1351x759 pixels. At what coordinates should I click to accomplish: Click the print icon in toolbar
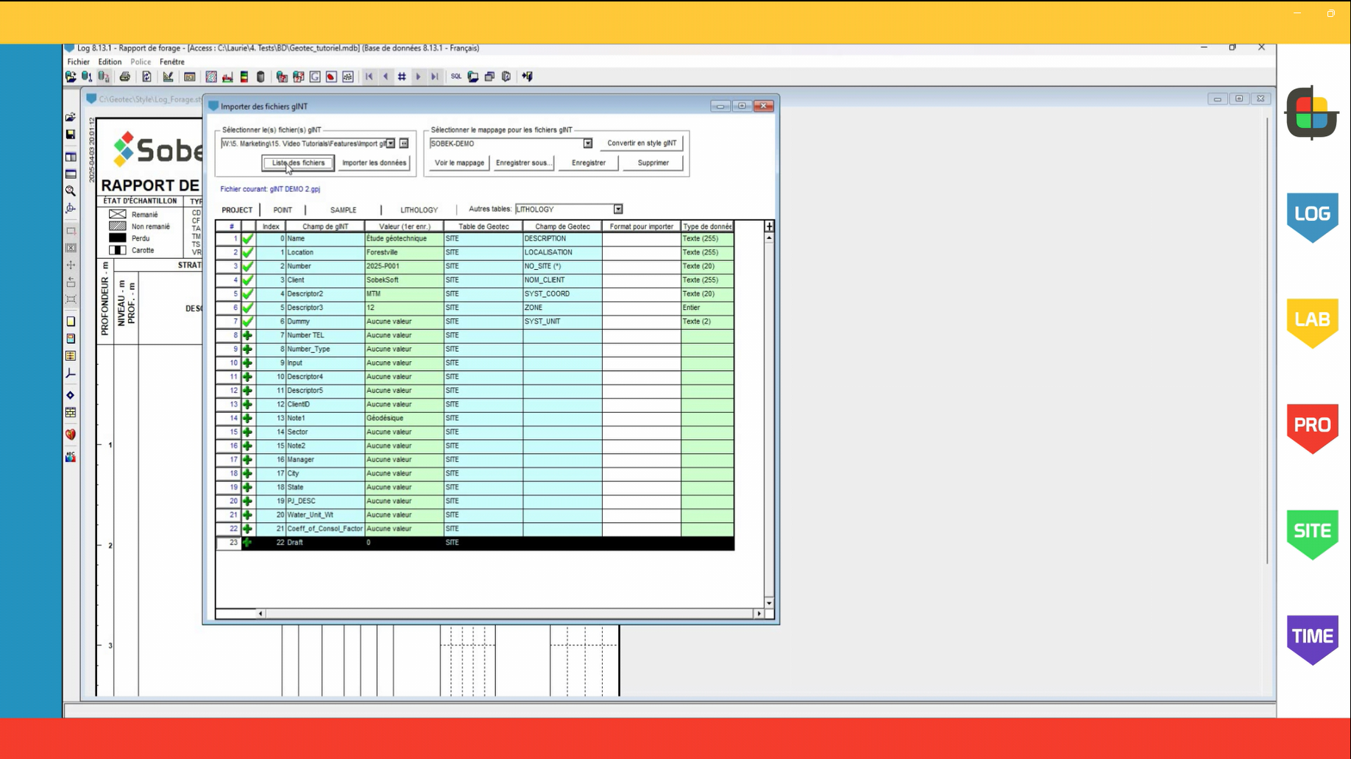click(125, 76)
